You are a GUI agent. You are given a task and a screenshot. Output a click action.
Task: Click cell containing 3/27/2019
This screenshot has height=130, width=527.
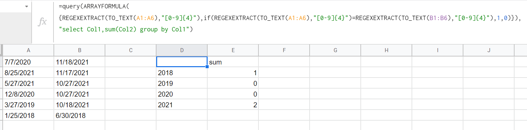coord(28,105)
